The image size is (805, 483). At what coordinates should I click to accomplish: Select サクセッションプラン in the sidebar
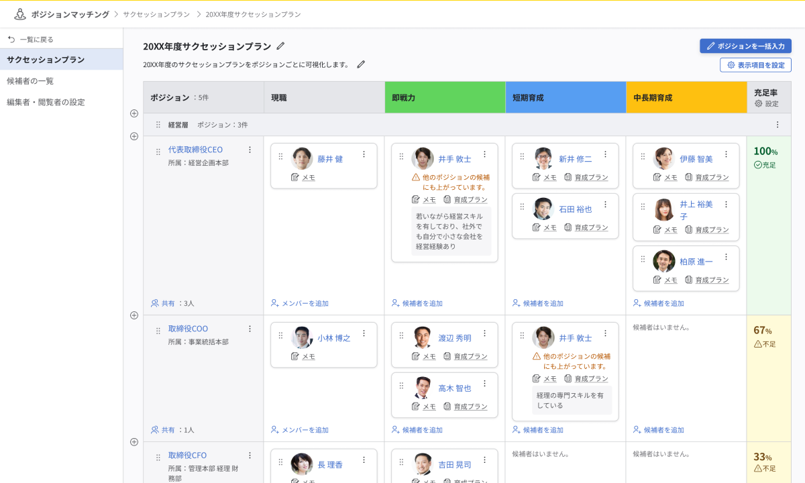[62, 60]
